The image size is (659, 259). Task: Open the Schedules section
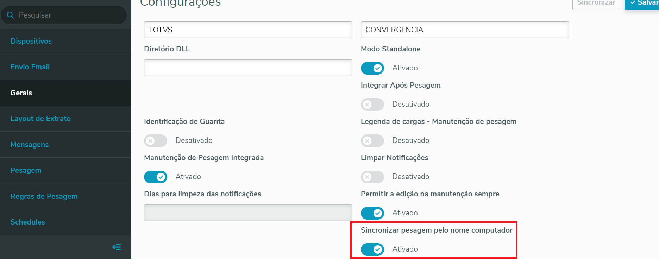pos(28,222)
